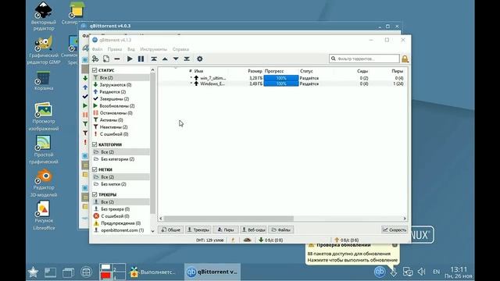Click the download speed status indicator
The width and height of the screenshot is (500, 281).
(x=271, y=240)
